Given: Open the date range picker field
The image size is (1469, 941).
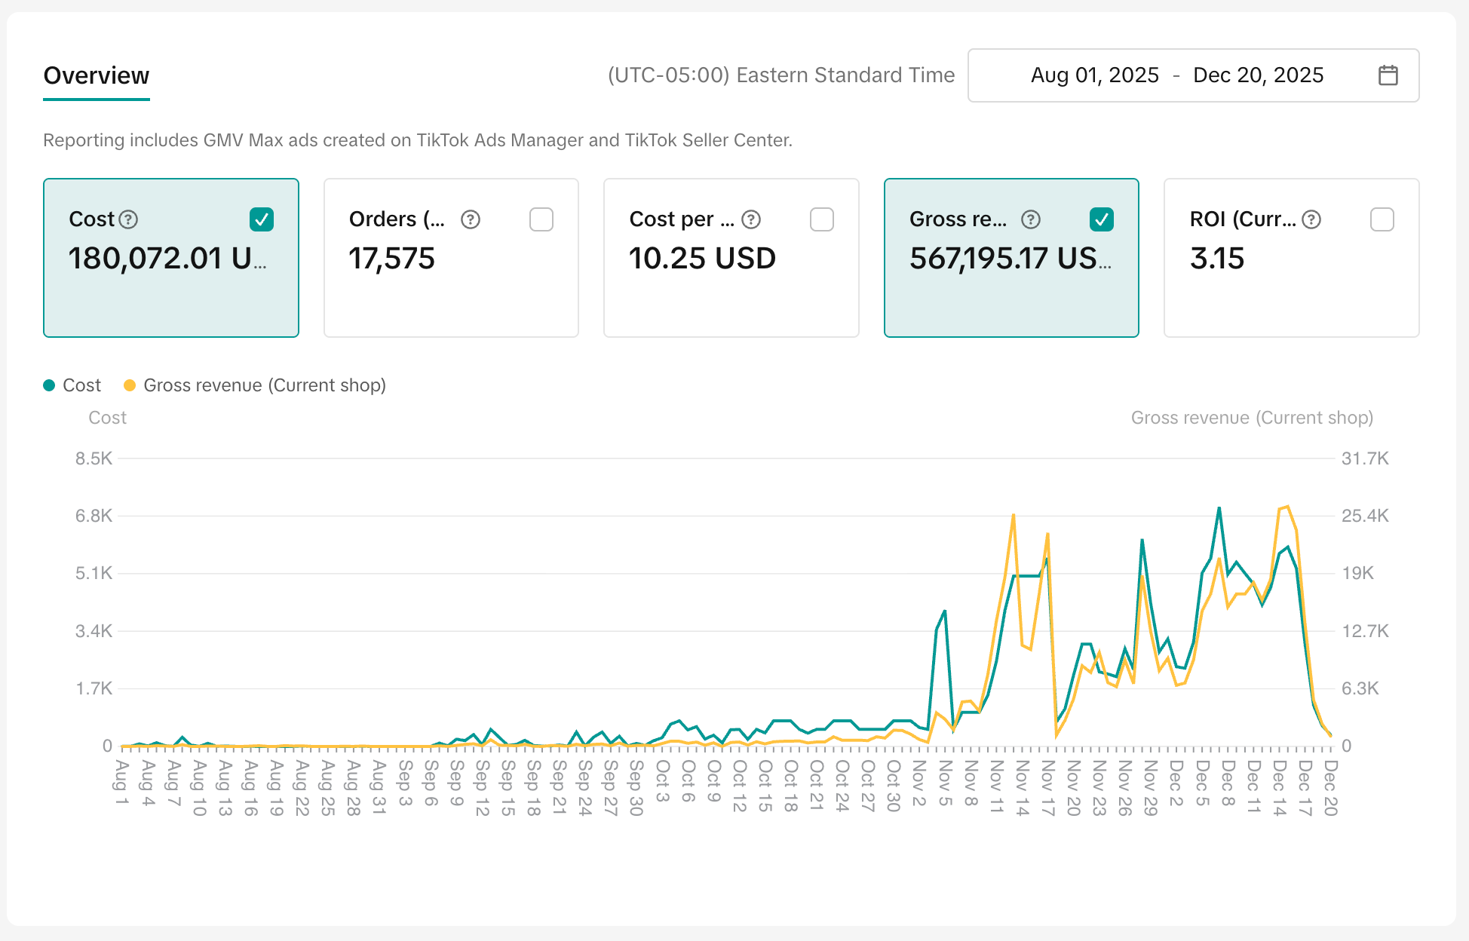Looking at the screenshot, I should pos(1193,75).
